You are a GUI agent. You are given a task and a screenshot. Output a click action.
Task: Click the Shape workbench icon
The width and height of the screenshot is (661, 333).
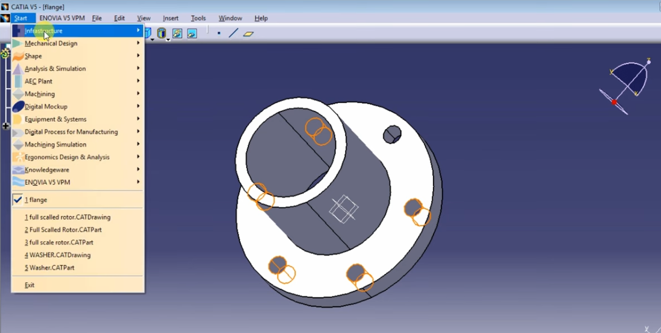(x=18, y=56)
